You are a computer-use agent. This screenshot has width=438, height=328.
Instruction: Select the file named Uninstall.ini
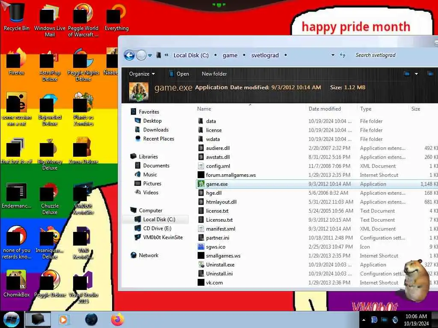point(219,274)
